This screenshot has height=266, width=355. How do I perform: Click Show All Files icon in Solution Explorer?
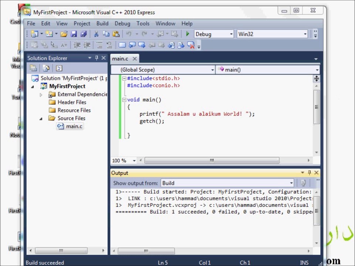[x=46, y=68]
